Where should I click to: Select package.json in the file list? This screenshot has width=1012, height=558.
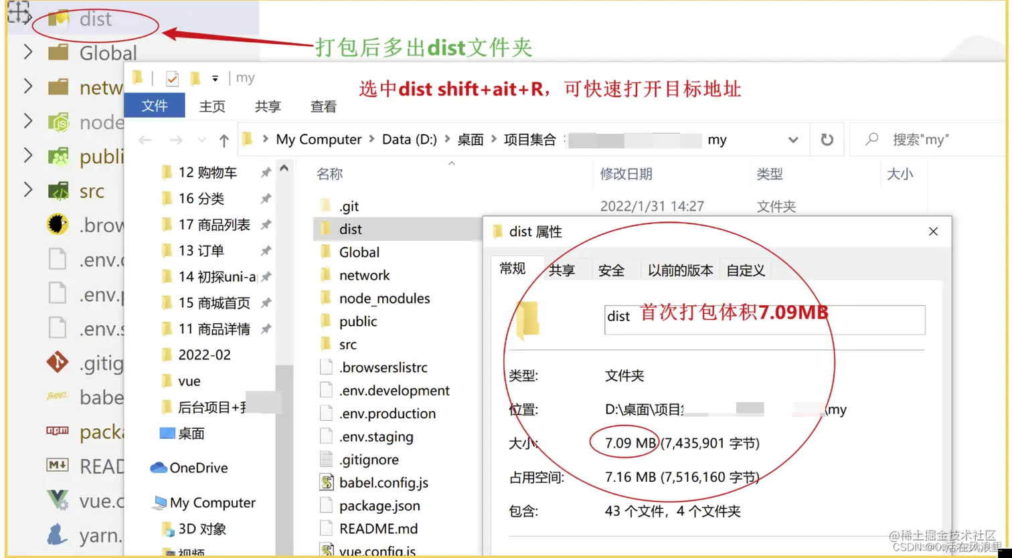coord(378,506)
